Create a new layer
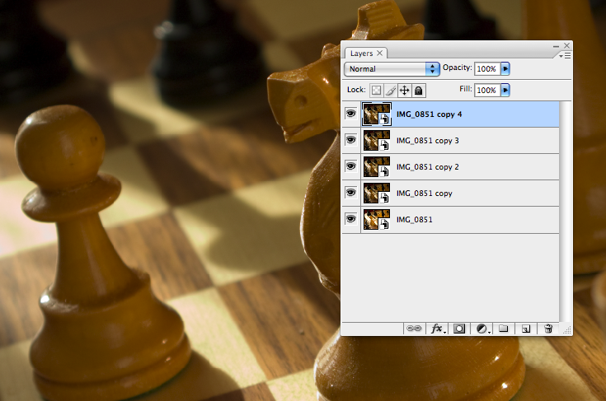Screen dimensions: 606x401 (x=526, y=329)
